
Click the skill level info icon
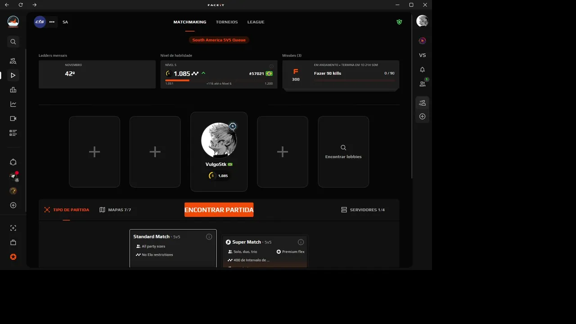coord(271,66)
